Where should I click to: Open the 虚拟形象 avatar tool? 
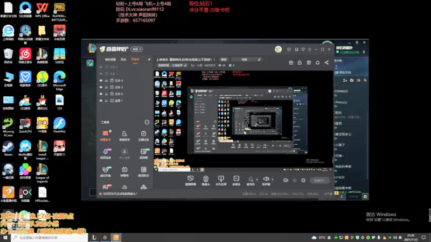(106, 172)
